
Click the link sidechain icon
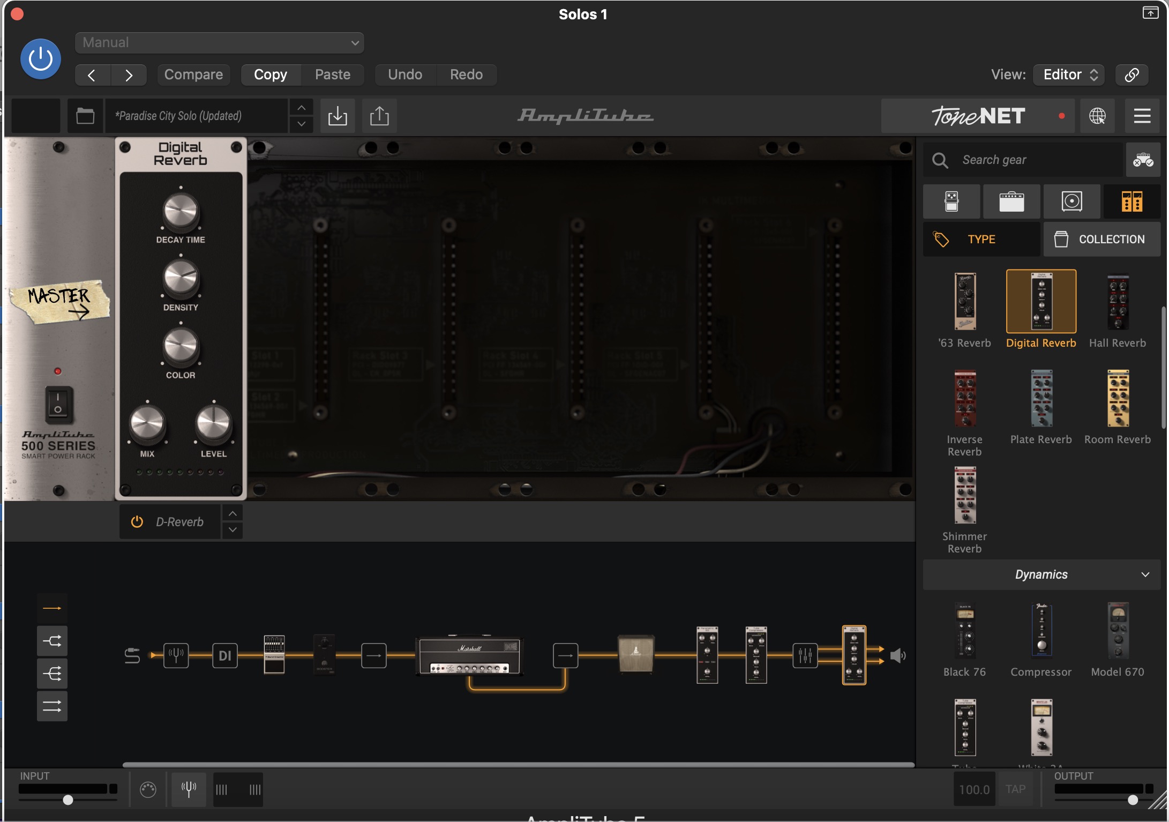(1131, 74)
